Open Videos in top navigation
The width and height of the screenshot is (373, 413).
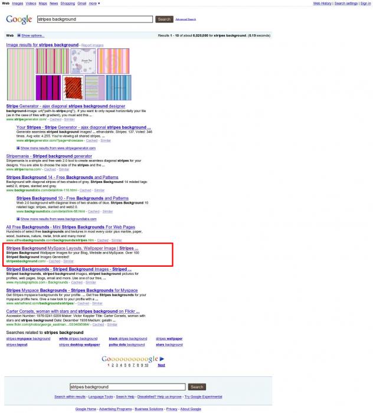click(x=31, y=4)
